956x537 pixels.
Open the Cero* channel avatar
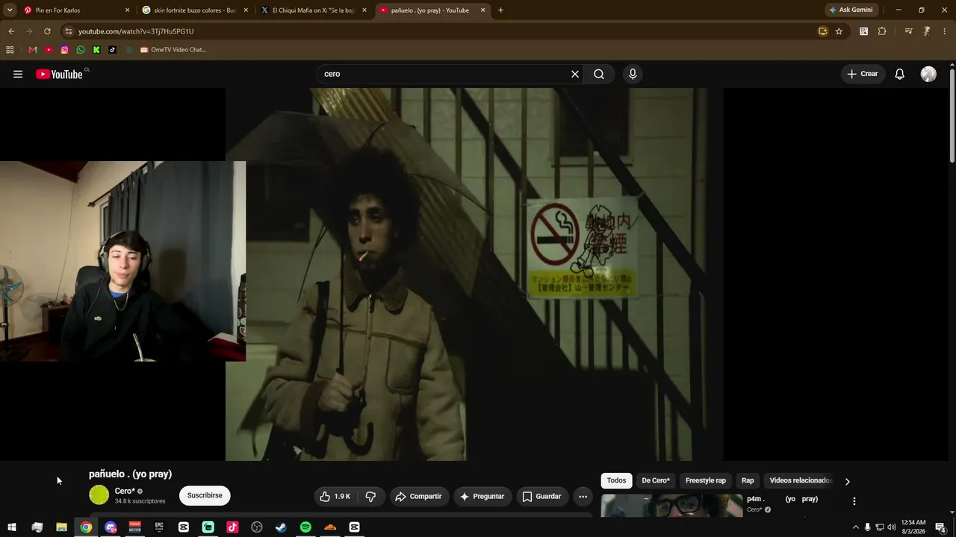coord(99,494)
